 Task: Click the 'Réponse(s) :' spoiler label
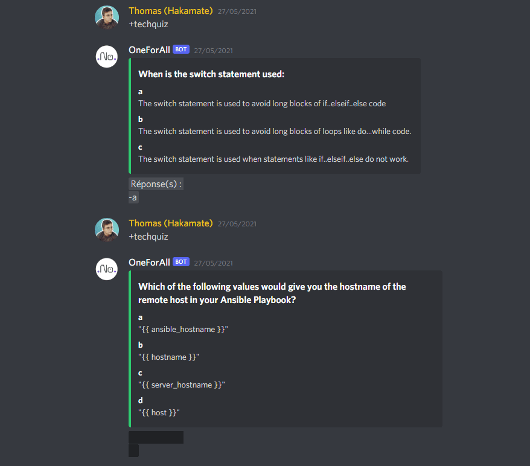point(156,184)
